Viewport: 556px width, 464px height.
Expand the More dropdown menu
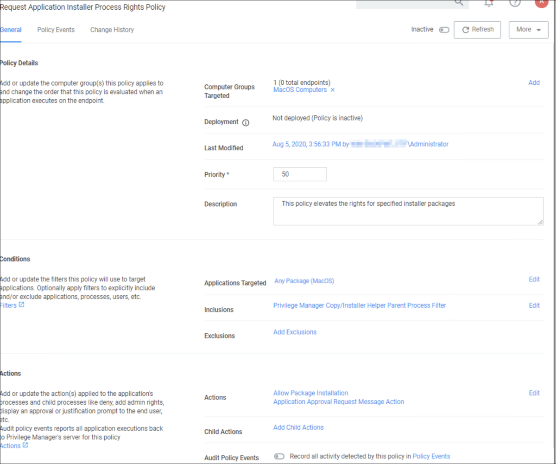point(528,30)
